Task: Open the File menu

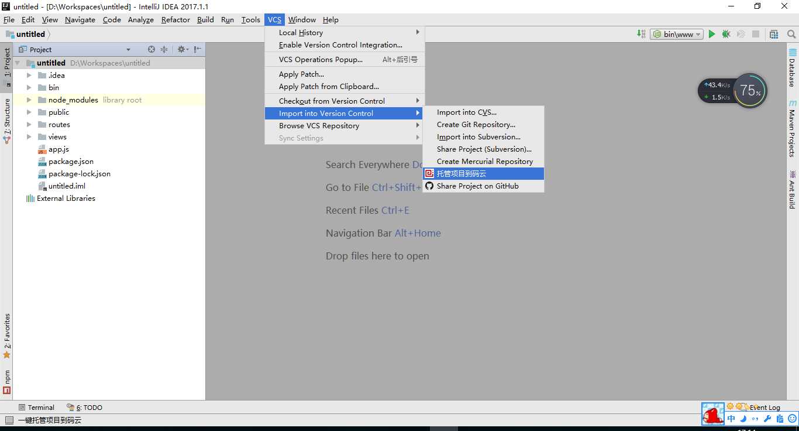Action: tap(9, 19)
